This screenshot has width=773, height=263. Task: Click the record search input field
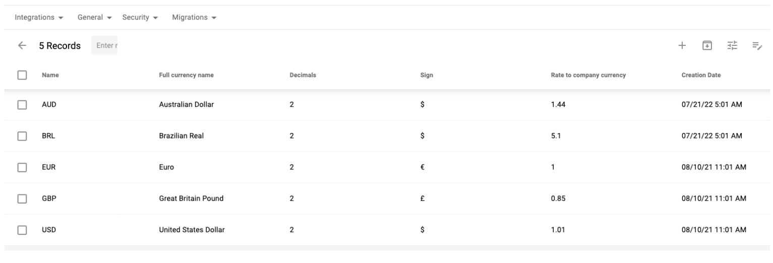[x=104, y=46]
